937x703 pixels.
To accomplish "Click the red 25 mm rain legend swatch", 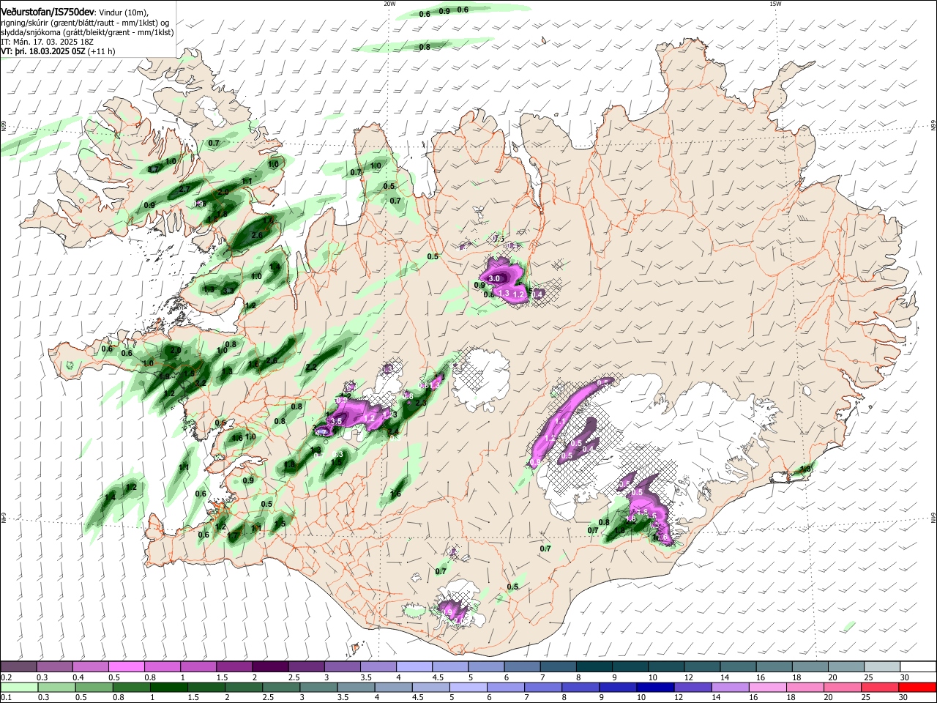I will (x=880, y=687).
